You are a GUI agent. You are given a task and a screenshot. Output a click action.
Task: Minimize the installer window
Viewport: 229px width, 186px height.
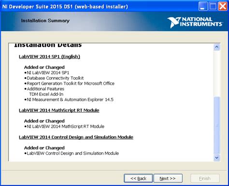pyautogui.click(x=203, y=6)
